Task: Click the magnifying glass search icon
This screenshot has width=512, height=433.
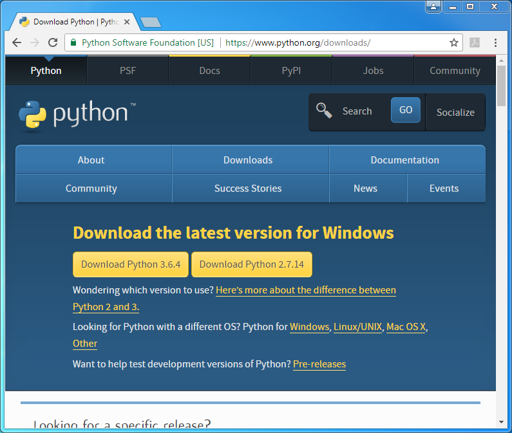Action: [324, 110]
